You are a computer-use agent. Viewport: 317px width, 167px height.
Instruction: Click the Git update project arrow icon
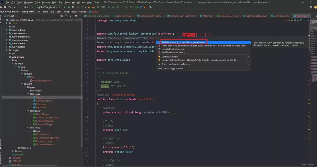(x=109, y=7)
